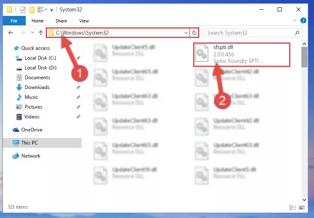Click the pin icon beside Pictures
Viewport: 314px width, 218px height.
(78, 107)
